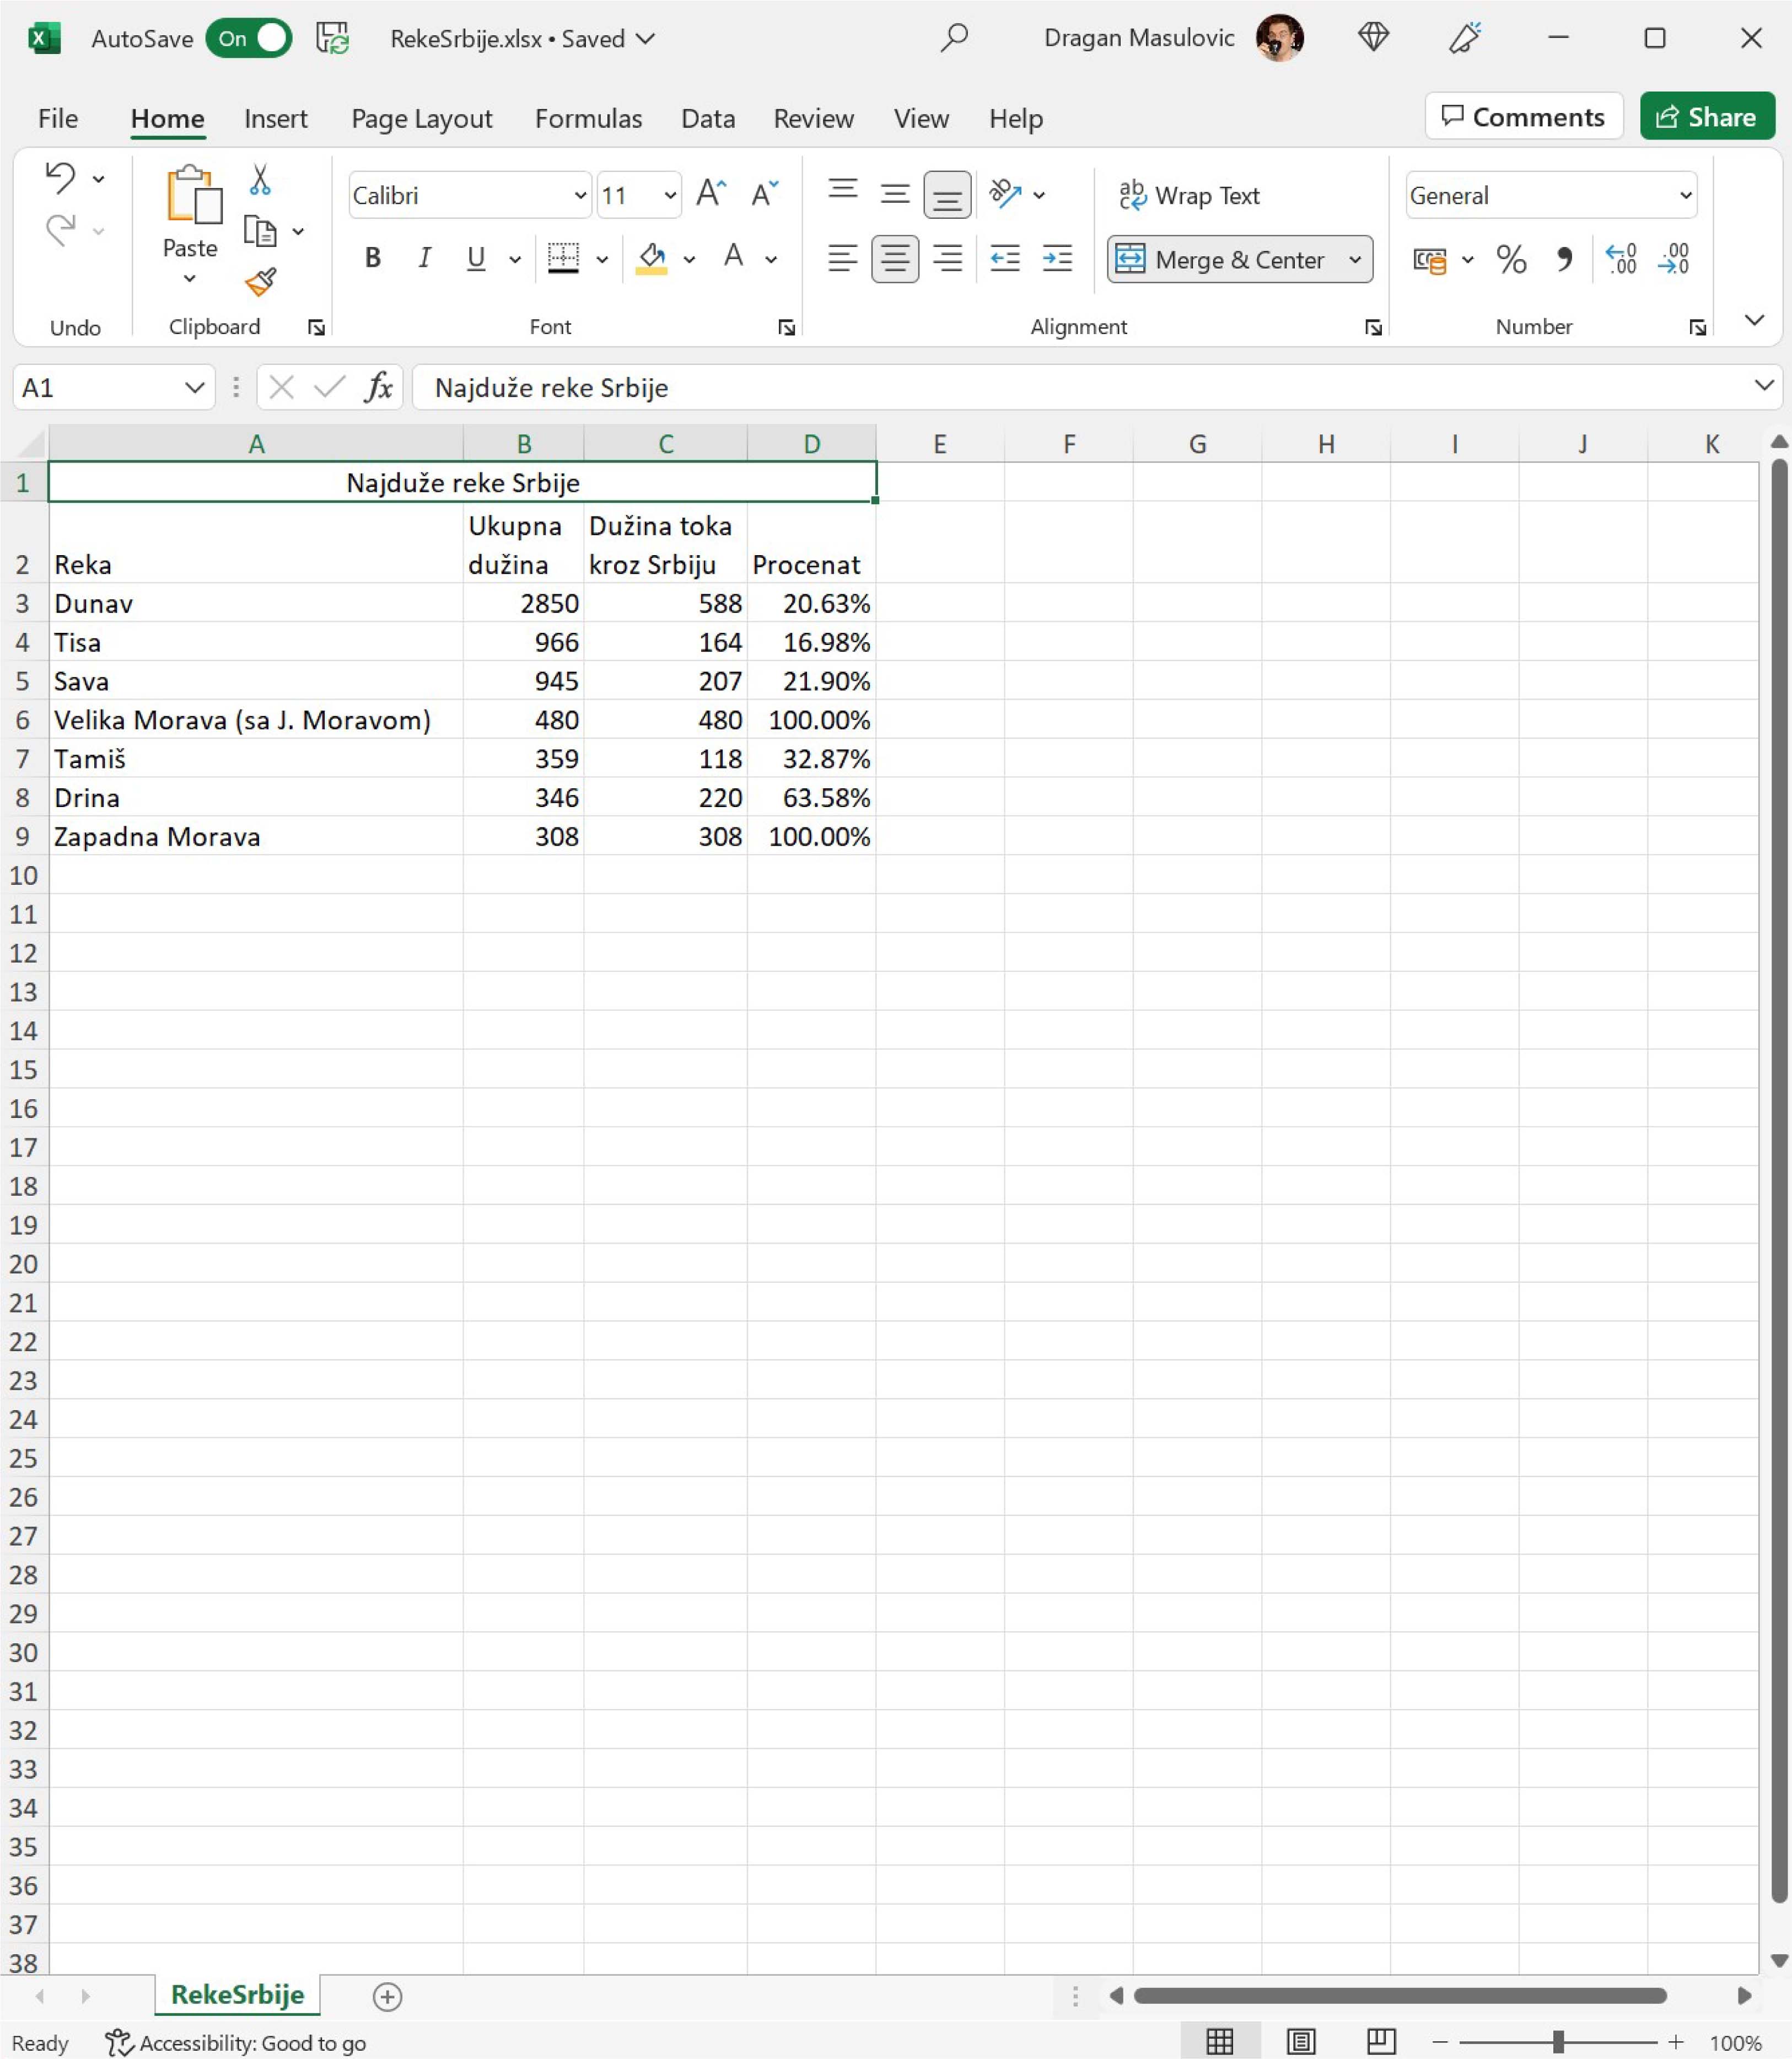This screenshot has width=1792, height=2059.
Task: Open Merge & Center options arrow
Action: 1355,260
